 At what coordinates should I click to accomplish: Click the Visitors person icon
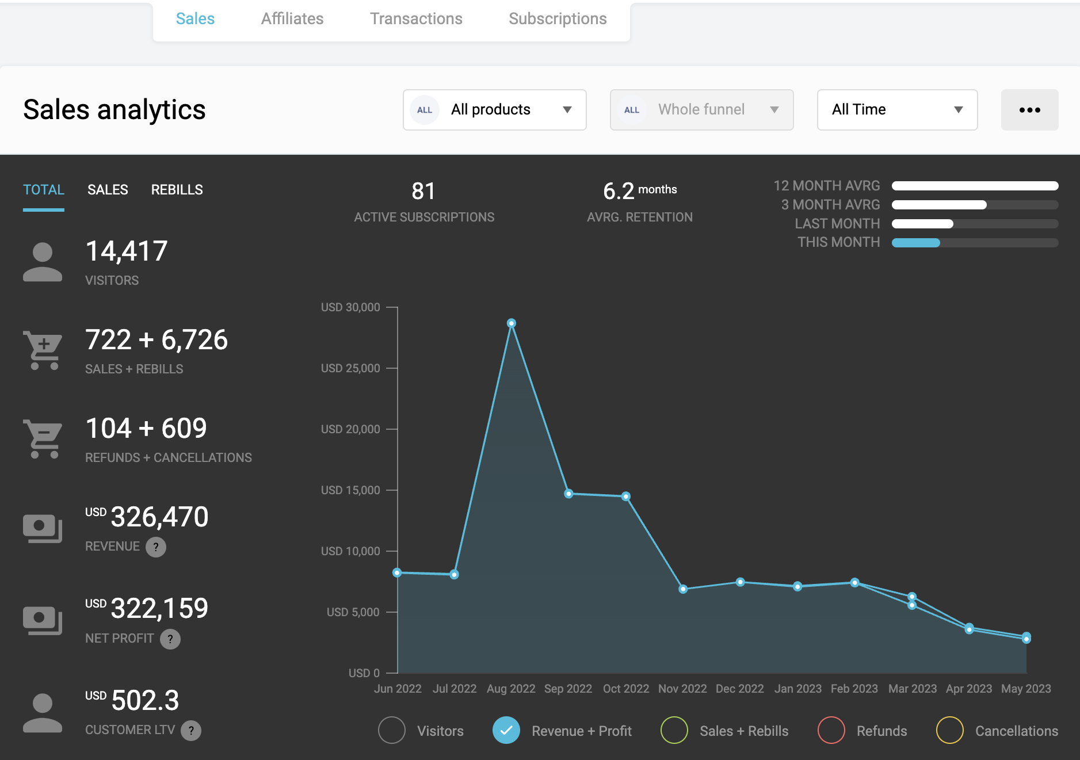(43, 262)
